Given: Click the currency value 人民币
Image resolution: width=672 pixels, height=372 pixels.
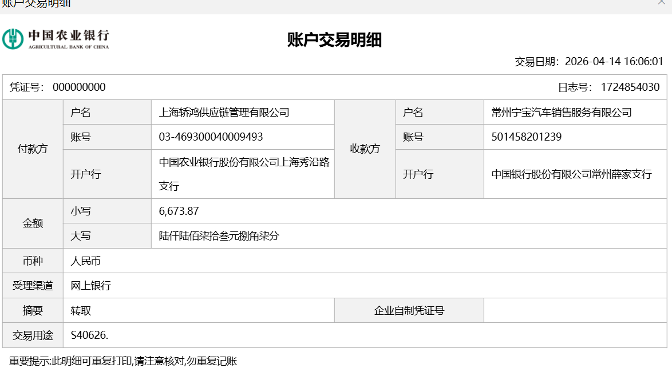Looking at the screenshot, I should [x=86, y=261].
